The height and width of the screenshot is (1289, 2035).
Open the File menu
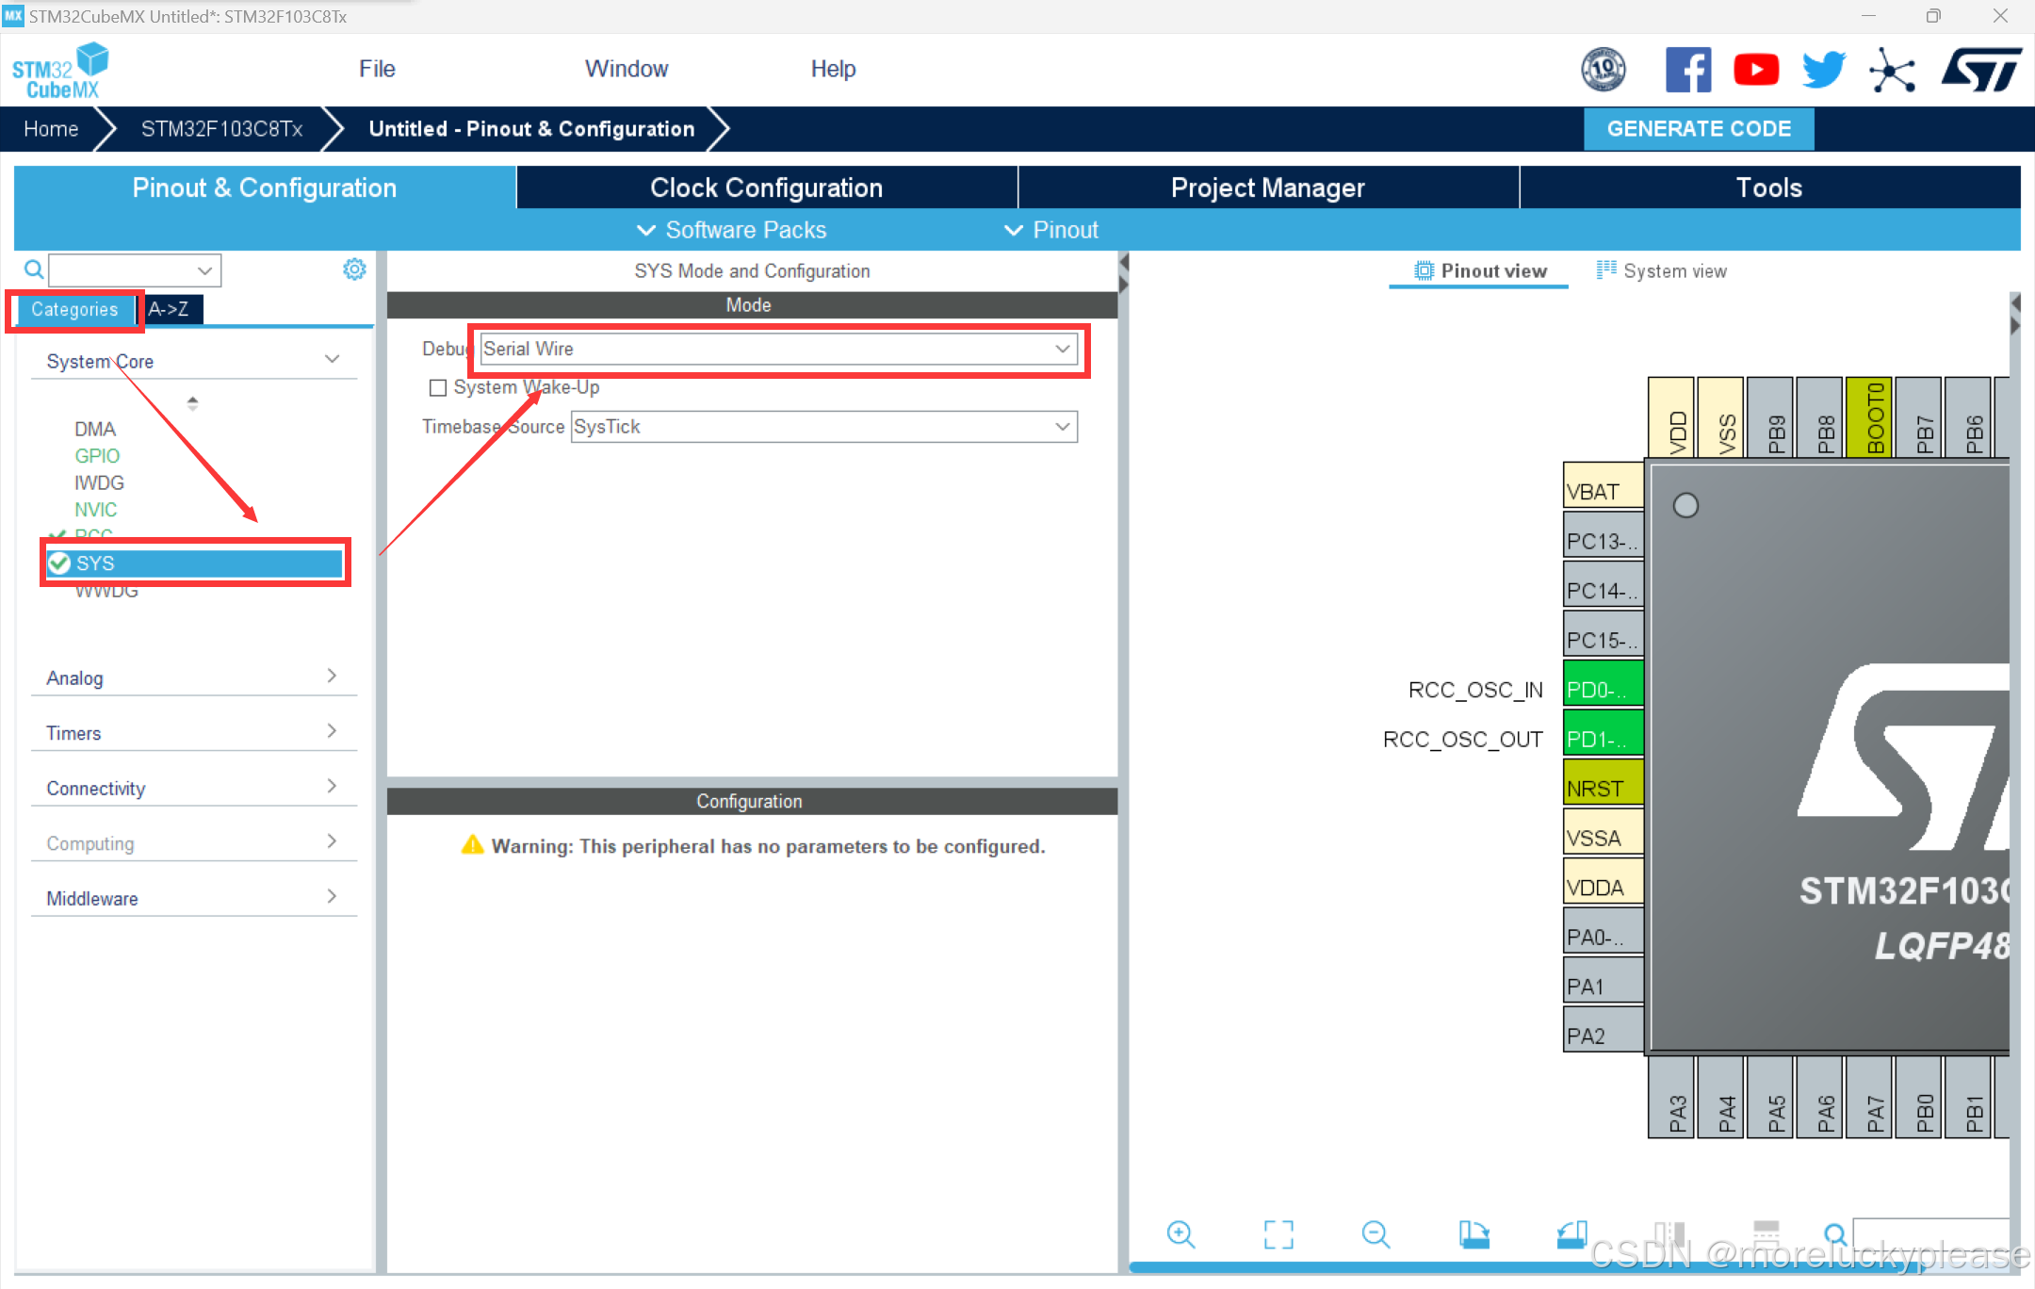click(377, 69)
